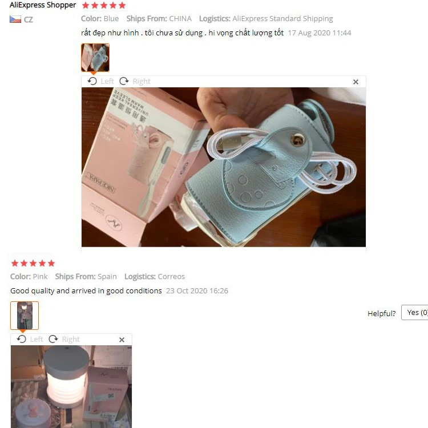428x428 pixels.
Task: Click the enlarged blue warmer sleeve image
Action: click(224, 167)
